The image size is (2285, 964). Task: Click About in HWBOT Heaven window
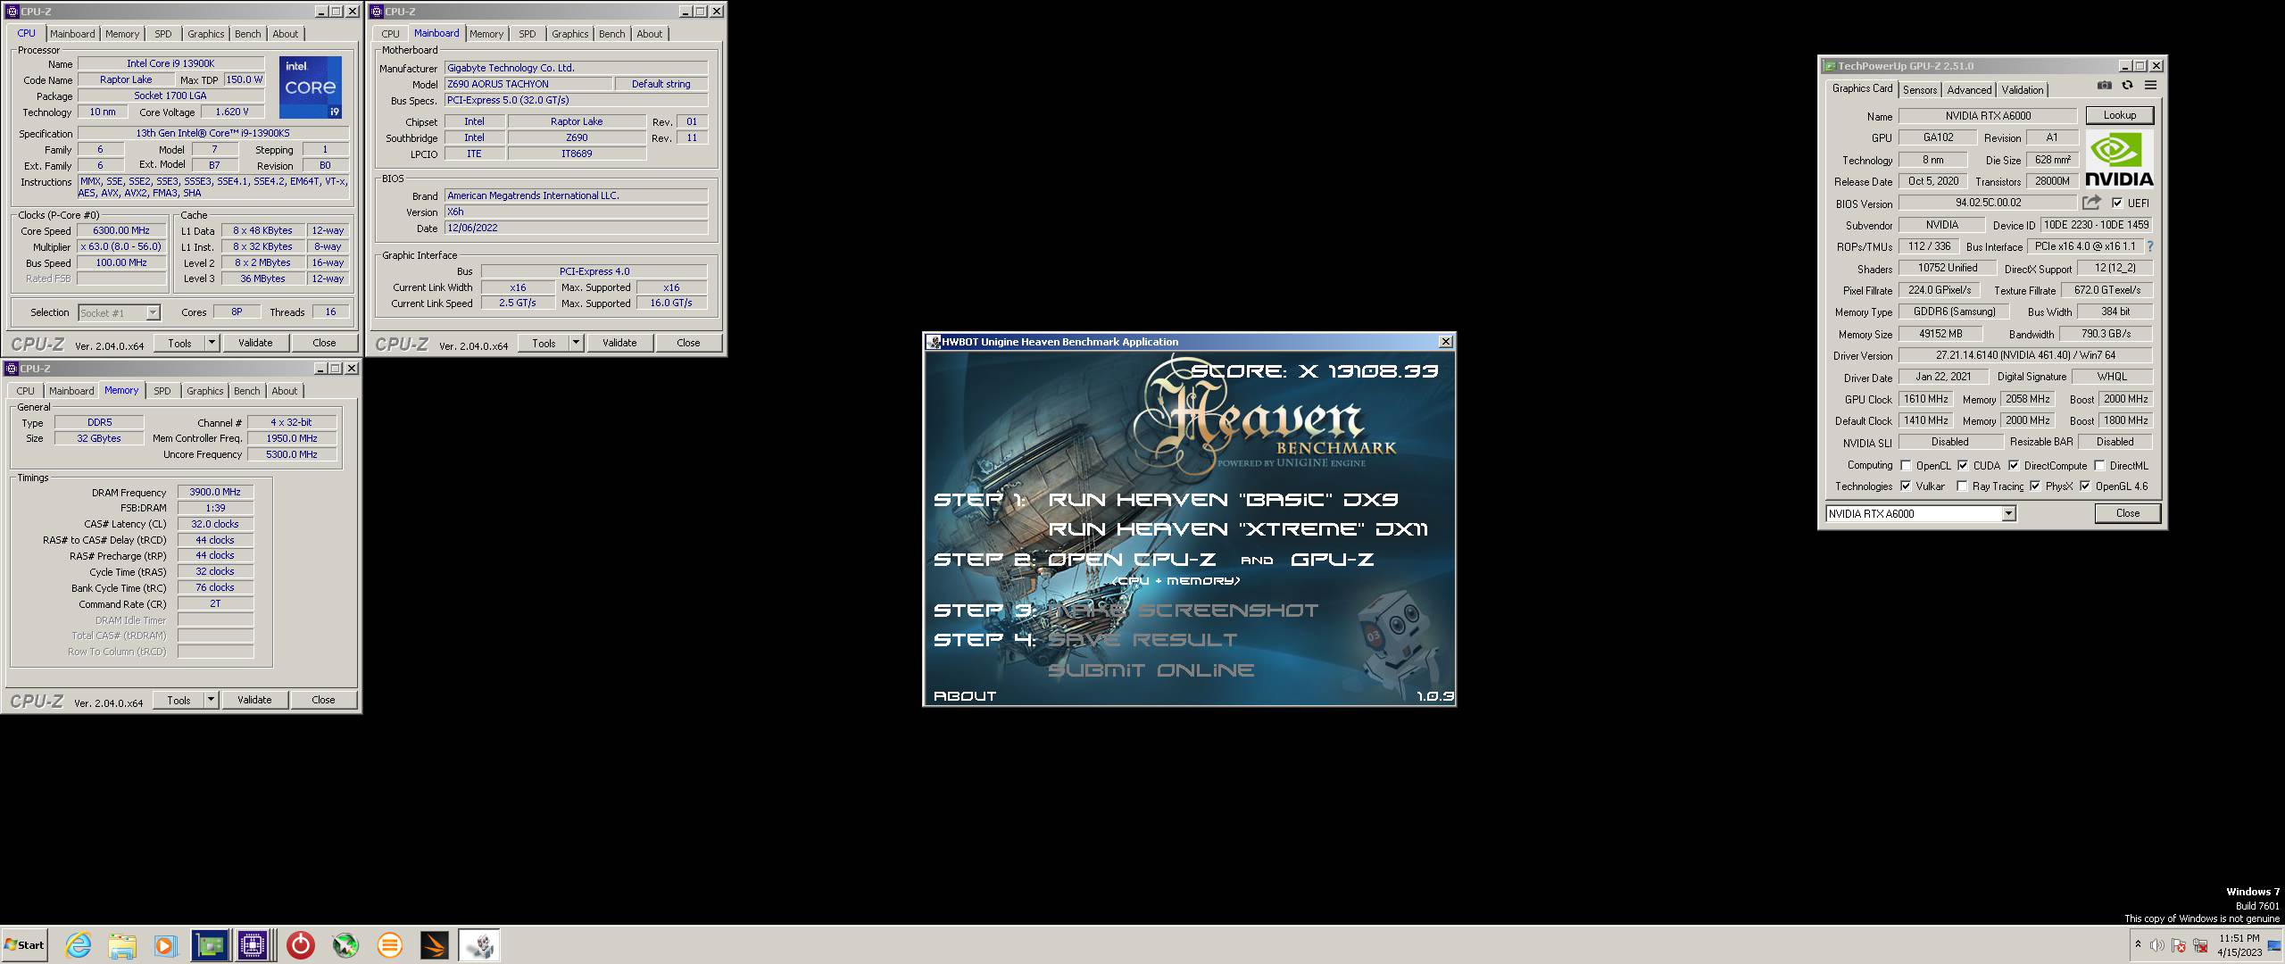pos(965,696)
